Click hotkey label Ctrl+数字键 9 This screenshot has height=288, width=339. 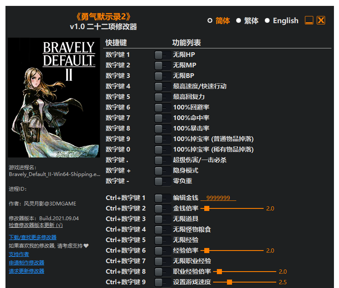[x=125, y=282]
